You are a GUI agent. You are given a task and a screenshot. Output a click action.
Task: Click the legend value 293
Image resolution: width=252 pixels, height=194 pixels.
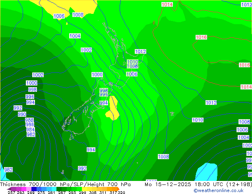point(72,192)
